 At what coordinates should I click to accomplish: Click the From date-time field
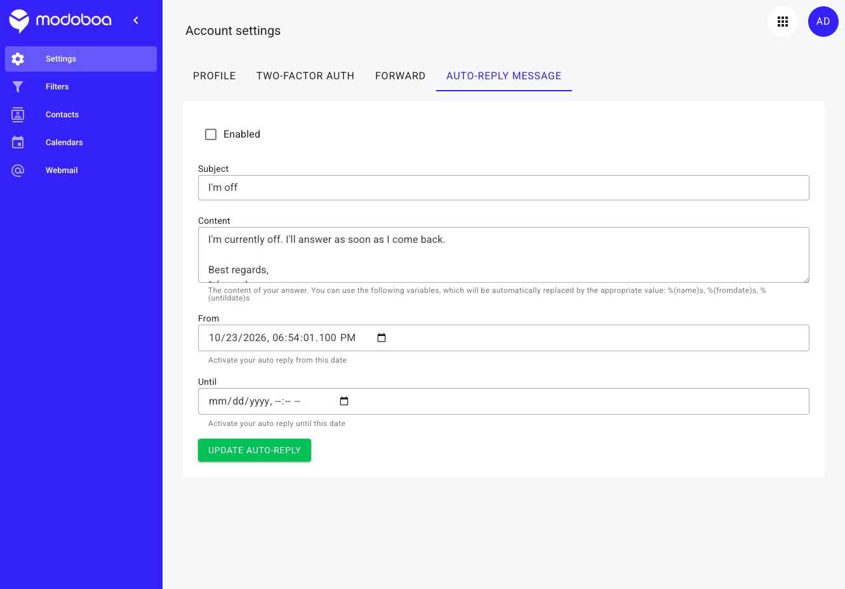point(503,338)
